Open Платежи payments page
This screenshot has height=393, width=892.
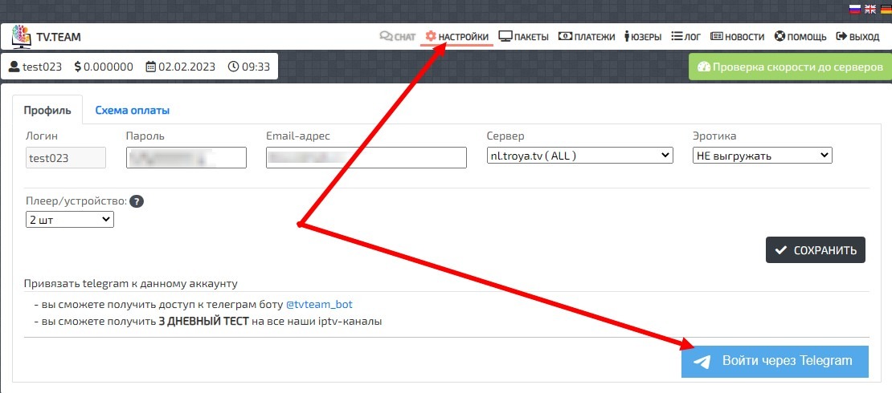click(x=587, y=37)
